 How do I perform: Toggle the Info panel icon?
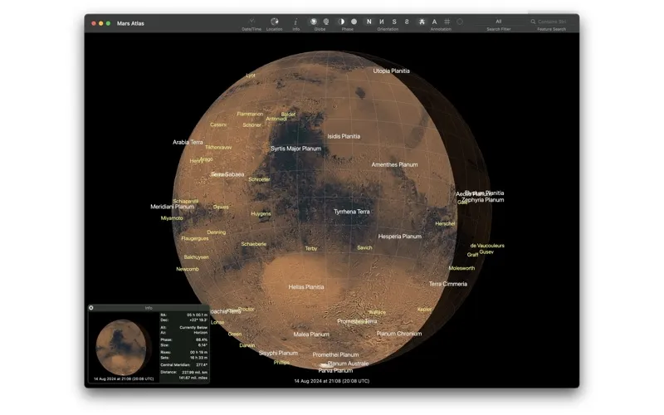pos(295,22)
